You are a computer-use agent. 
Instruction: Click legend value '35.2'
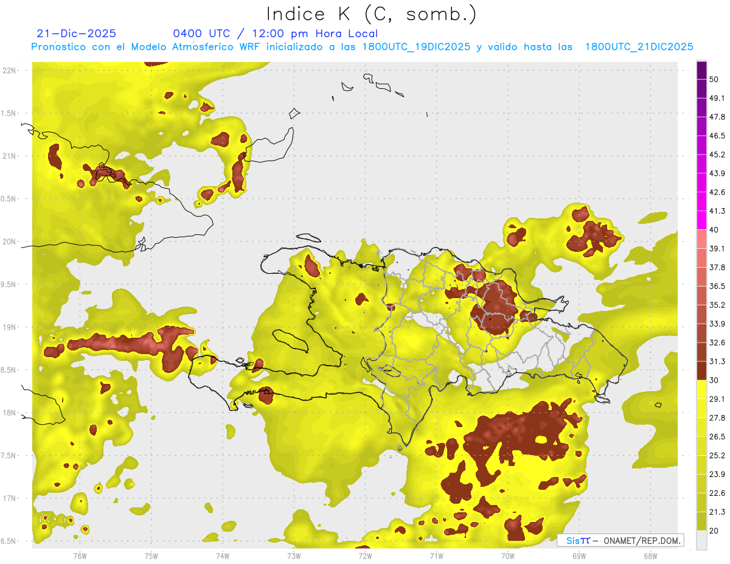coord(717,305)
